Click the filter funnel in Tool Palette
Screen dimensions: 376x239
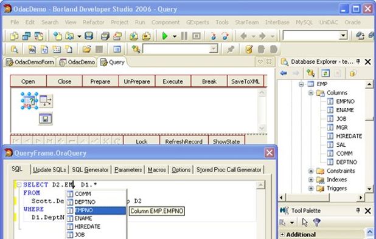(x=317, y=222)
